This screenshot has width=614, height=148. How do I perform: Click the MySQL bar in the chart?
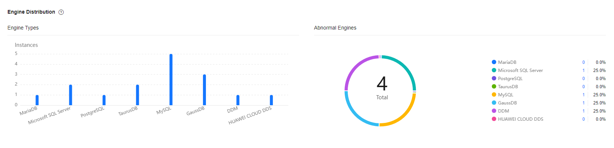[171, 79]
